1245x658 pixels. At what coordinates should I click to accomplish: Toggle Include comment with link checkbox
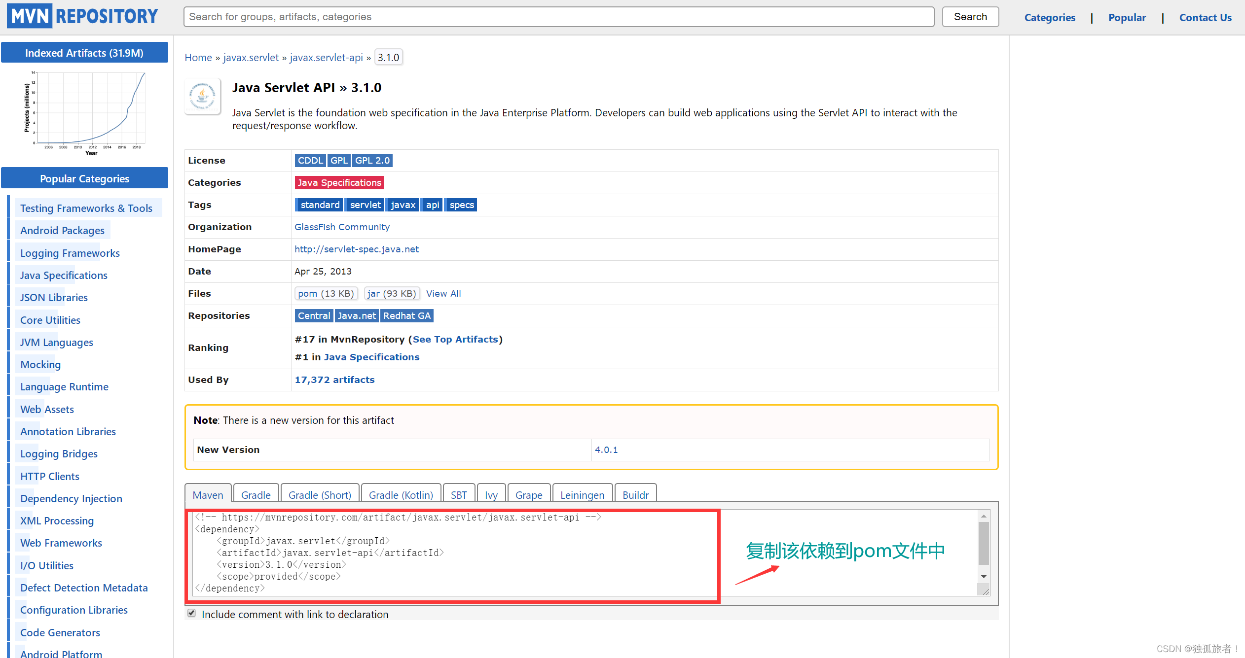point(190,614)
